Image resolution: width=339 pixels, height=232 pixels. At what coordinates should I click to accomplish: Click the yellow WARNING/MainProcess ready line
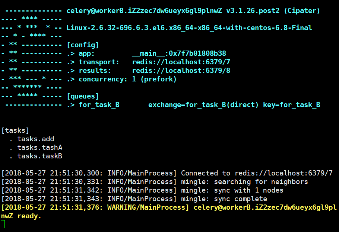tap(169, 212)
